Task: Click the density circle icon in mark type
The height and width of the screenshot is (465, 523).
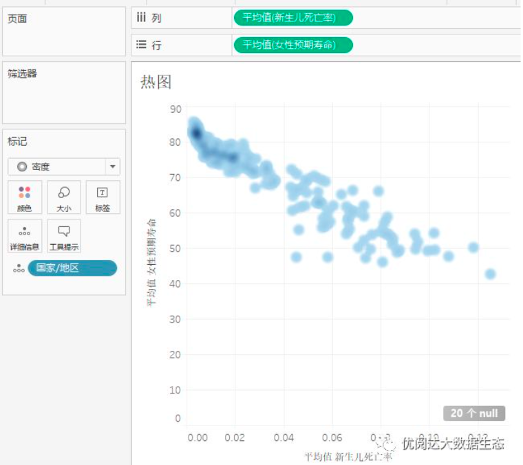Action: [x=22, y=166]
